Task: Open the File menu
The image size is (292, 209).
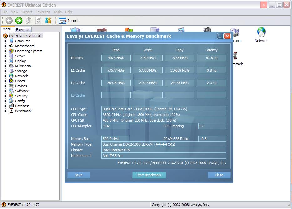Action: (5, 12)
